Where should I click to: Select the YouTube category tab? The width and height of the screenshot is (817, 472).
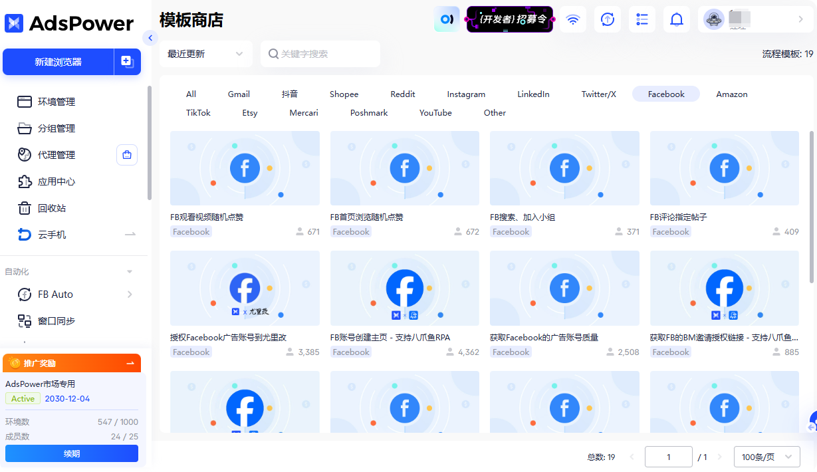(435, 112)
